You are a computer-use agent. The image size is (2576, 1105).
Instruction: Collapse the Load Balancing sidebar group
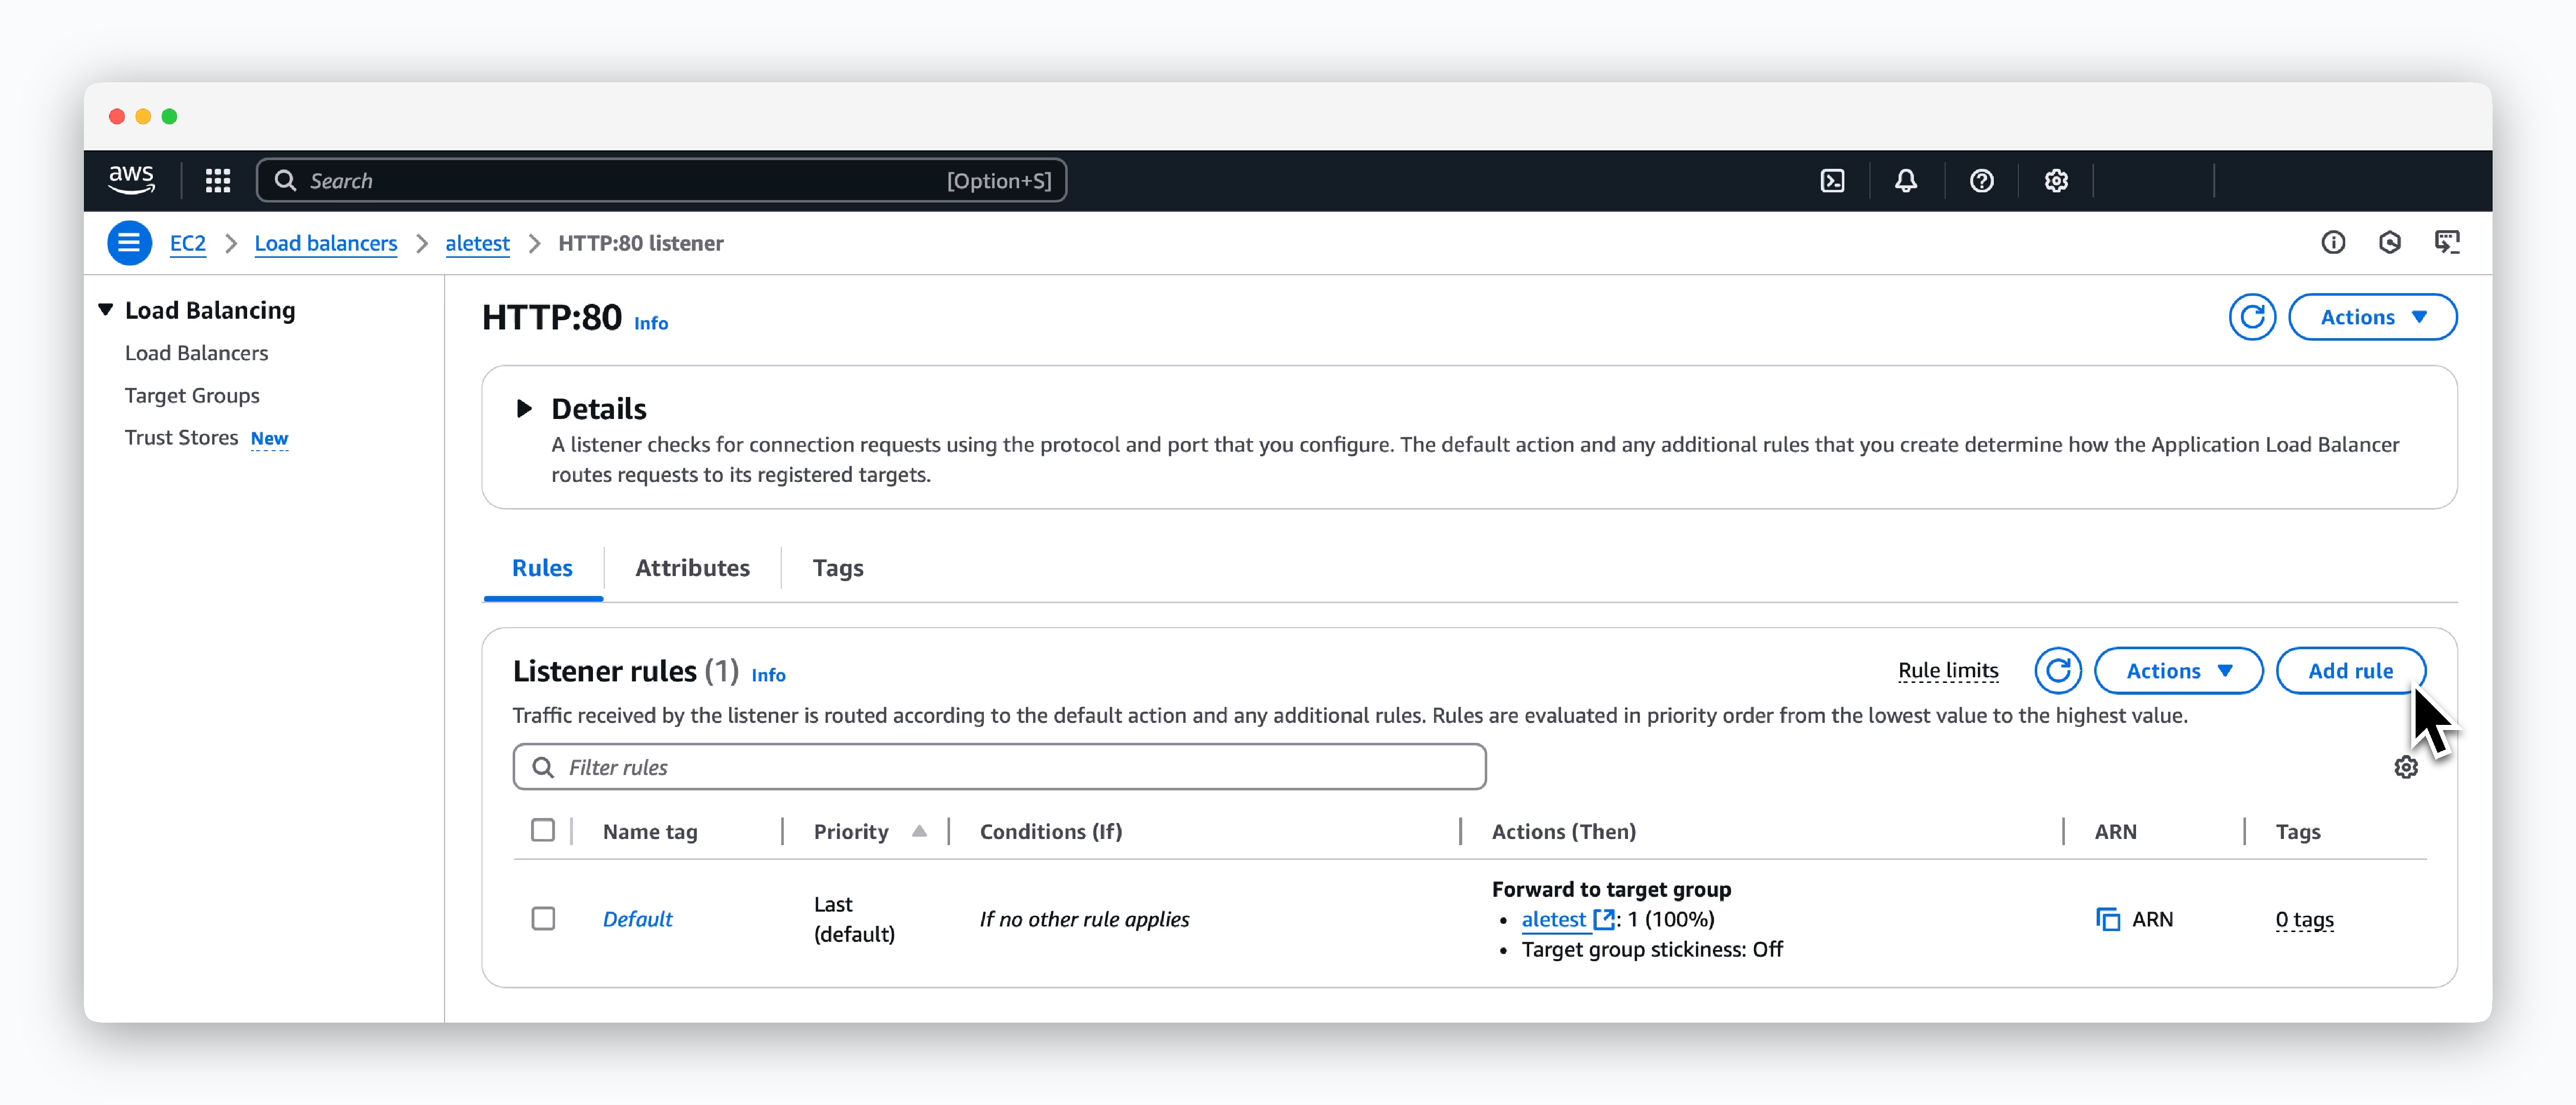point(106,310)
